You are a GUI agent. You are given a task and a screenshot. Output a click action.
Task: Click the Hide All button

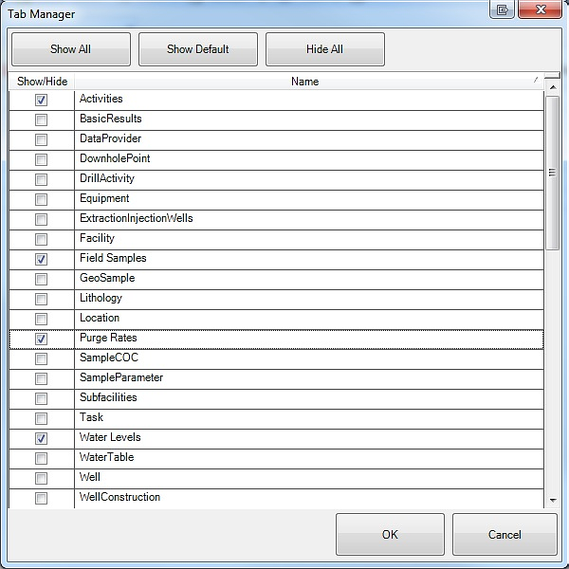pyautogui.click(x=324, y=49)
